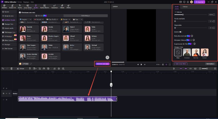Open the Genre filter dropdown
Viewport: 218px width, 119px height.
[x=66, y=19]
